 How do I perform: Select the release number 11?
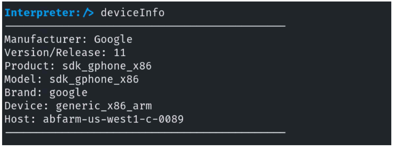tap(119, 53)
